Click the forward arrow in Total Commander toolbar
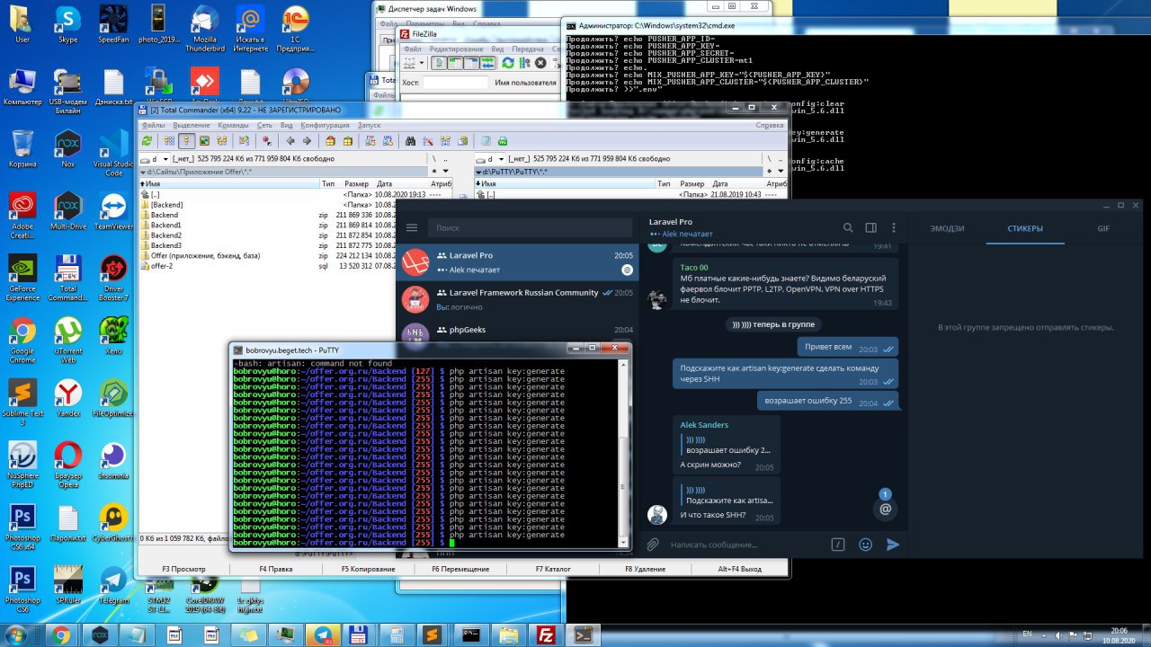 308,141
